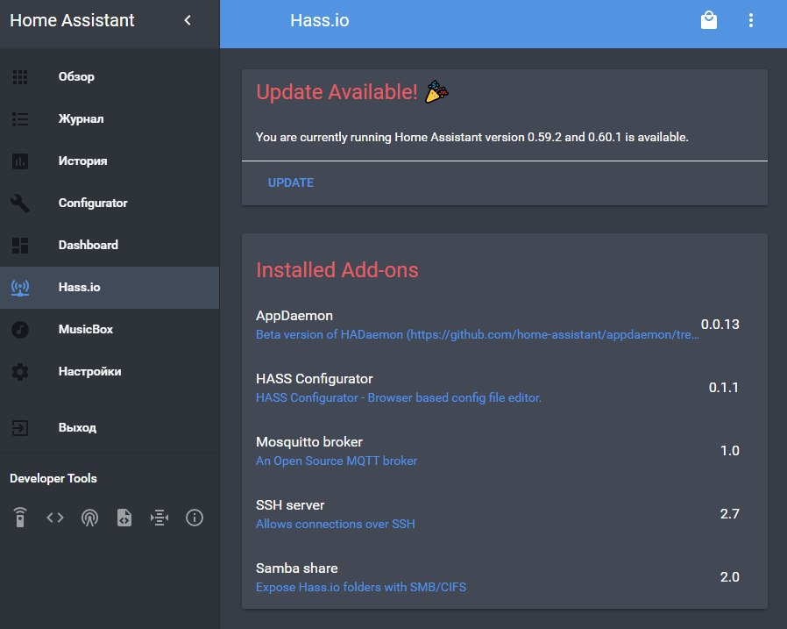This screenshot has height=629, width=787.
Task: Click the Hass.io page title in header
Action: (x=320, y=20)
